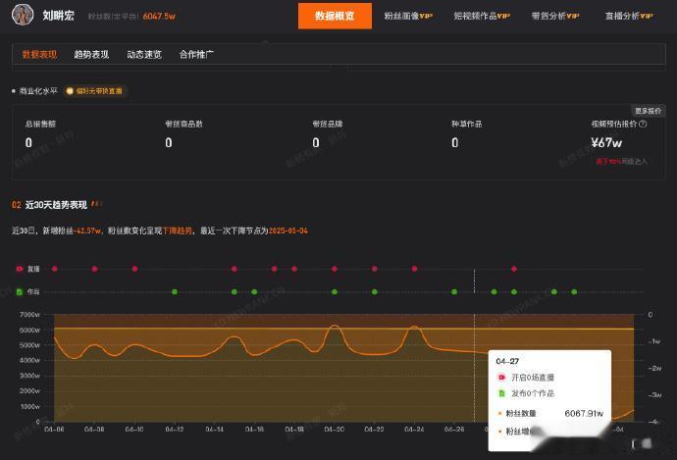Click the 作品 dot above 04-12
677x460 pixels.
click(175, 291)
